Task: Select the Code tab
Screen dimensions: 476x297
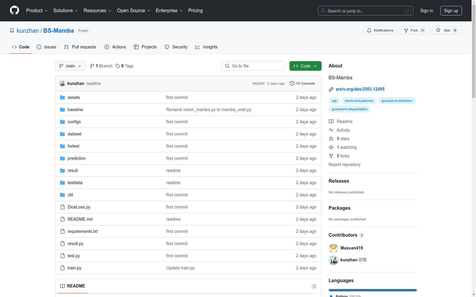Action: [21, 47]
